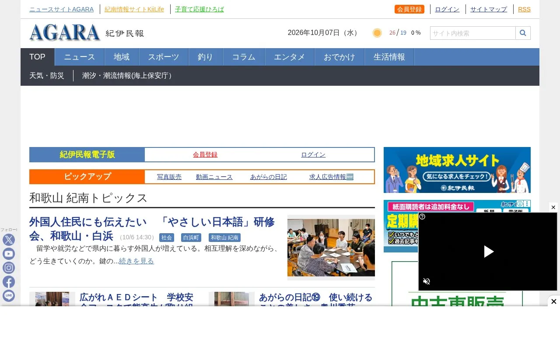Click the 白浜町 tag
Image resolution: width=560 pixels, height=350 pixels.
click(x=191, y=238)
